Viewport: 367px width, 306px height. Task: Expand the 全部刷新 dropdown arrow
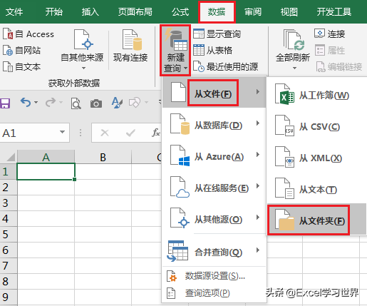coord(294,68)
